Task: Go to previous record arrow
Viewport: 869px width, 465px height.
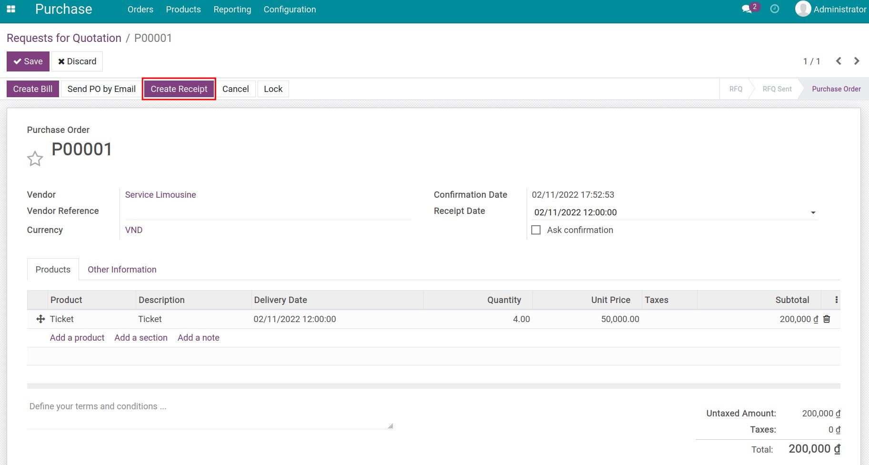Action: [839, 61]
